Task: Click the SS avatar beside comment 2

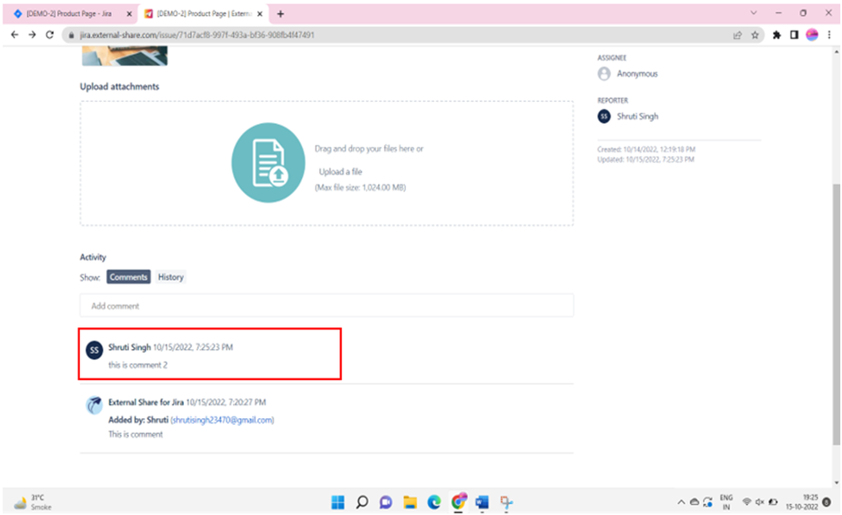Action: pyautogui.click(x=94, y=351)
